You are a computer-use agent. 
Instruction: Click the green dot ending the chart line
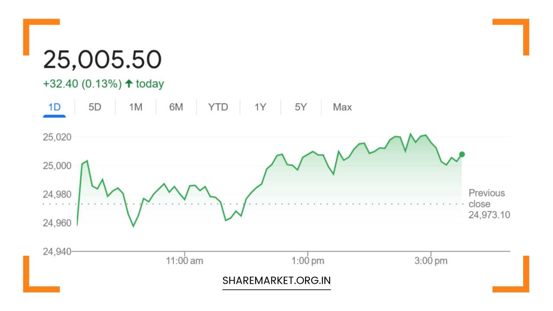[462, 154]
